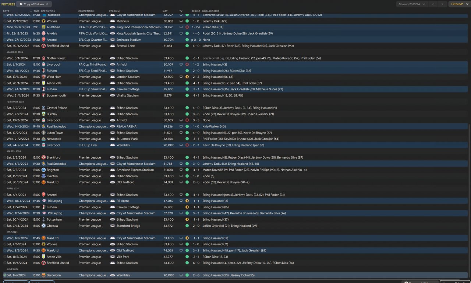Open the Luton Town team link
Image resolution: width=471 pixels, height=283 pixels.
(x=55, y=133)
